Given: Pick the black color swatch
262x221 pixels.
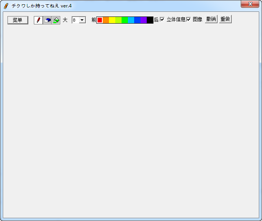Looking at the screenshot, I should pyautogui.click(x=150, y=20).
